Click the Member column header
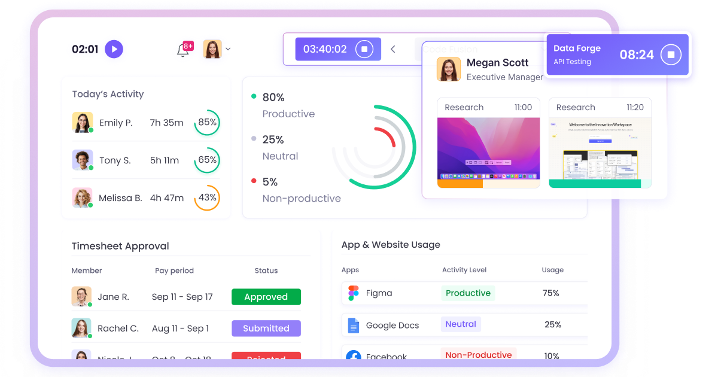The width and height of the screenshot is (718, 377). pyautogui.click(x=87, y=270)
